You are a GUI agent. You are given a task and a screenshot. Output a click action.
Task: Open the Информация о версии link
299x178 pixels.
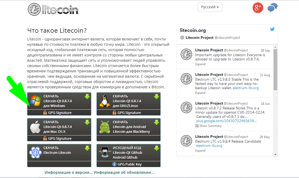click(69, 172)
